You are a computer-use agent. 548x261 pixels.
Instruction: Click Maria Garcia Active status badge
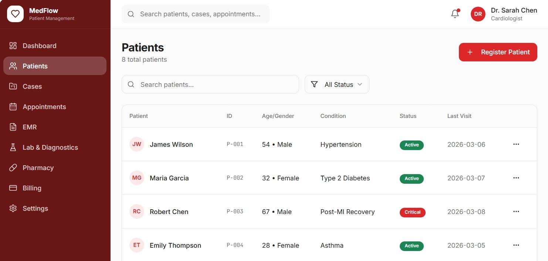click(412, 179)
